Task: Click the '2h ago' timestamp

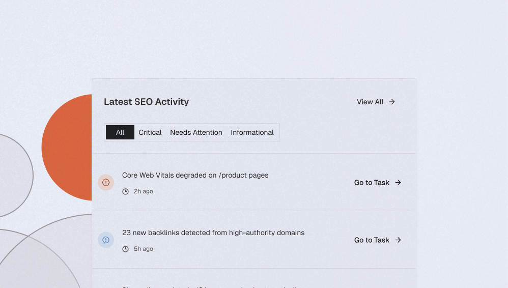Action: coord(144,191)
